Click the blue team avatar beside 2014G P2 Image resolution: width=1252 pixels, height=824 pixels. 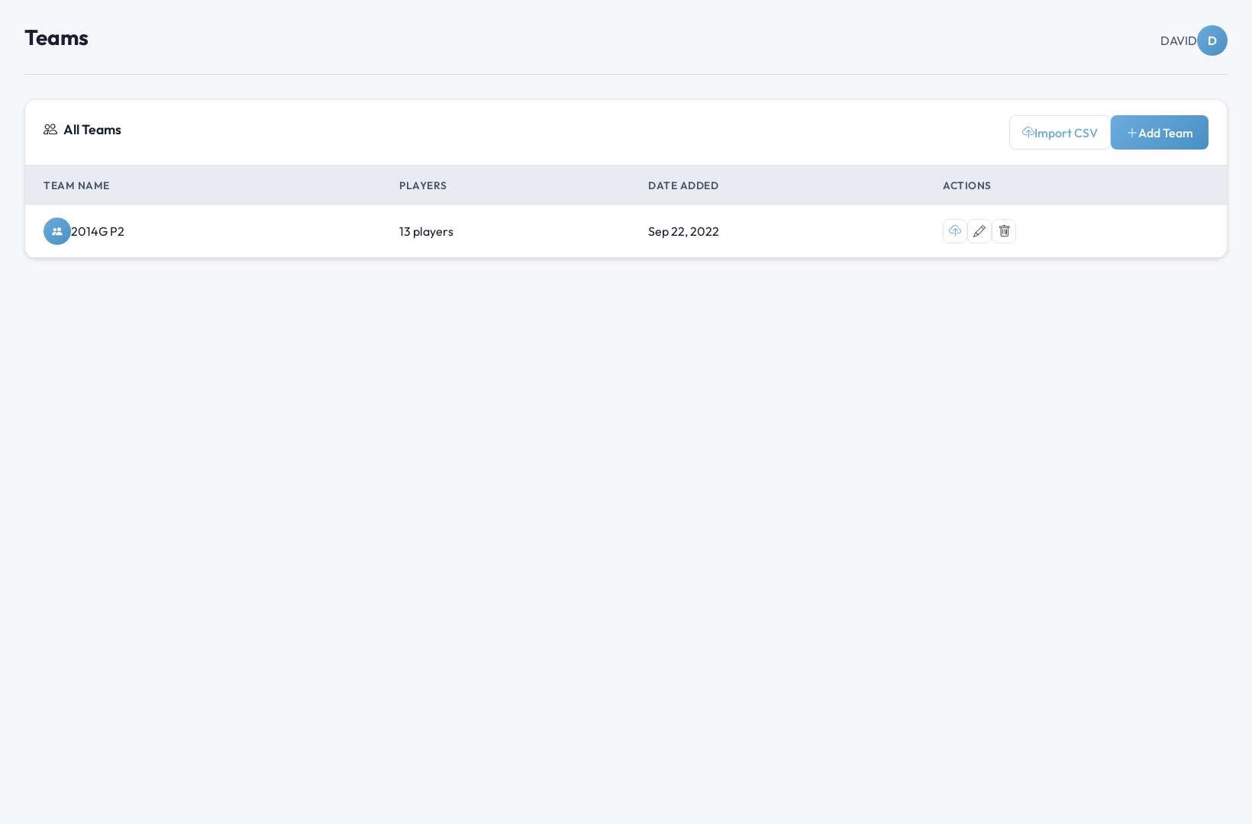(x=56, y=231)
